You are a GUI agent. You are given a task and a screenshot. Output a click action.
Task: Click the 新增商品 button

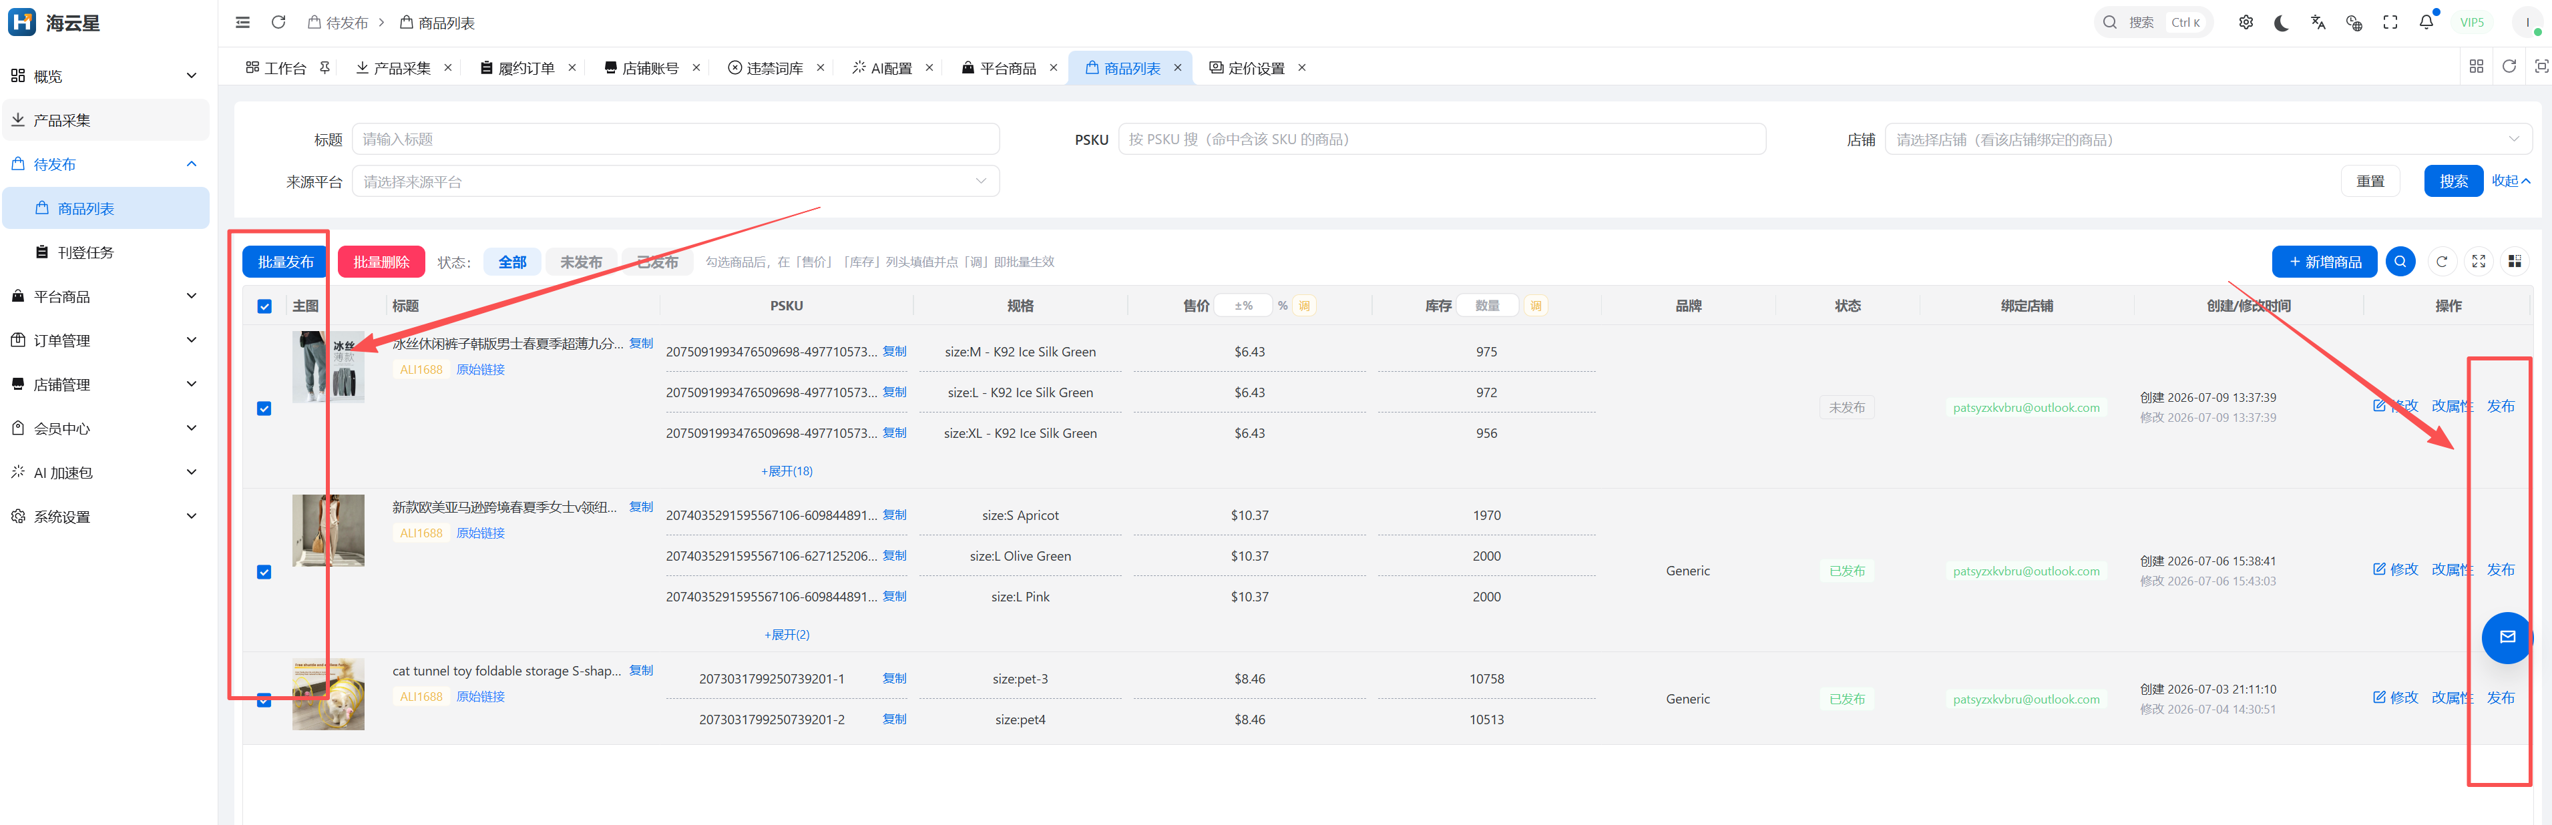point(2324,262)
